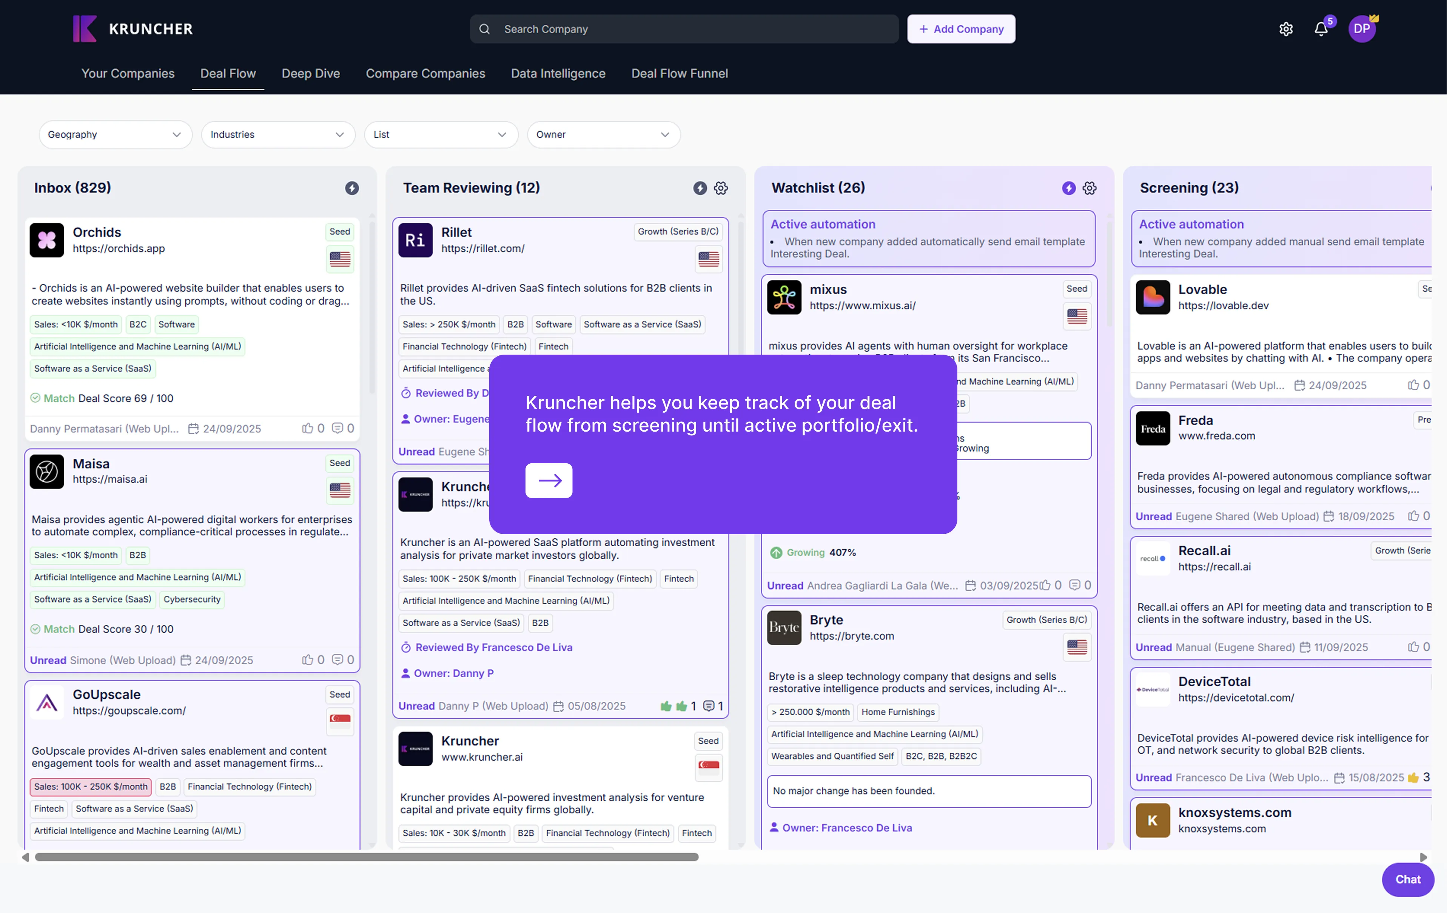This screenshot has height=913, width=1447.
Task: Like the Orchids card with thumbs-up
Action: [308, 428]
